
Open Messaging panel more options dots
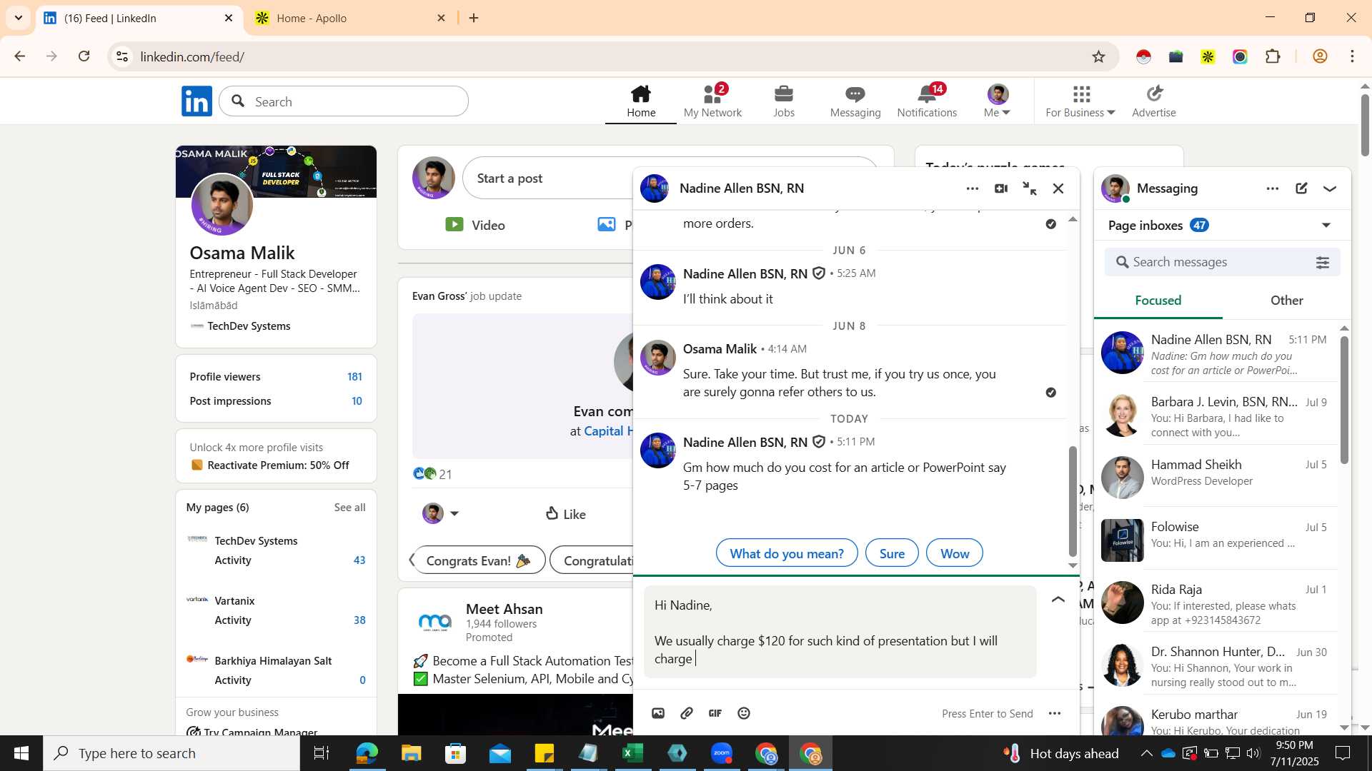[1273, 188]
